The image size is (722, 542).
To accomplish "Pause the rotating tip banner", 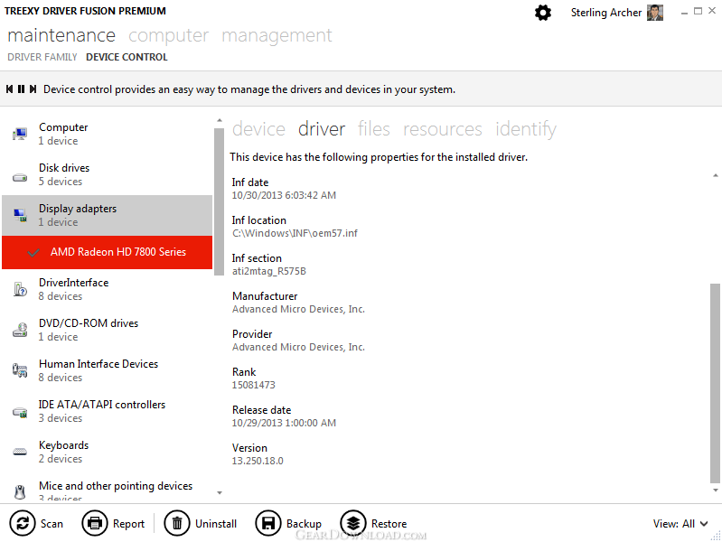I will (x=21, y=89).
